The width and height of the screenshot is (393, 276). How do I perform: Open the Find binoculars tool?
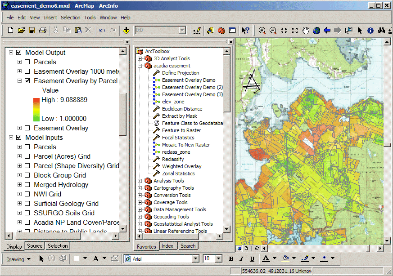(381, 31)
